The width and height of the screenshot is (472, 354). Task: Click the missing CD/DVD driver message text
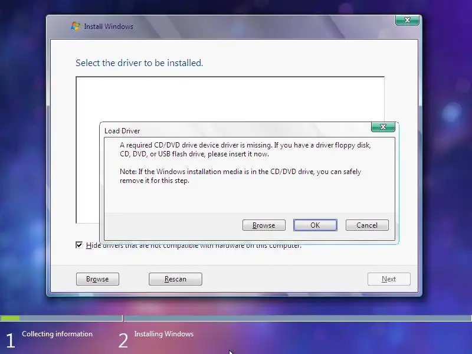[245, 150]
